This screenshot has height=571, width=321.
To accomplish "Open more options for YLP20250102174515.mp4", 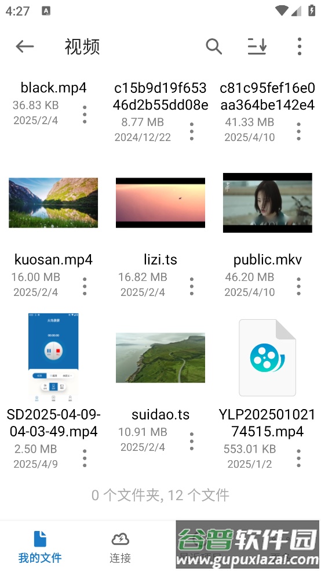I will (x=298, y=458).
